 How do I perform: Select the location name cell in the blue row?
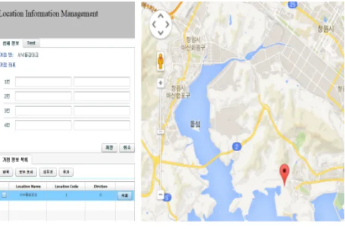[x=28, y=195]
